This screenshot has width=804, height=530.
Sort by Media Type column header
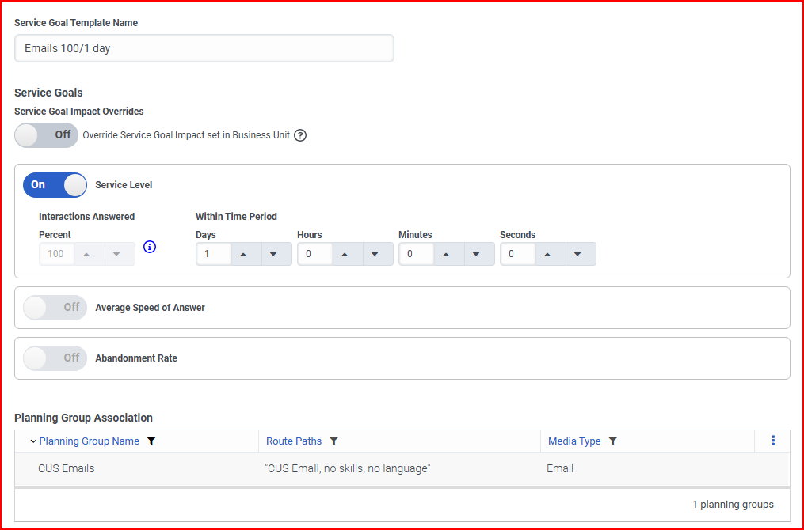click(574, 441)
